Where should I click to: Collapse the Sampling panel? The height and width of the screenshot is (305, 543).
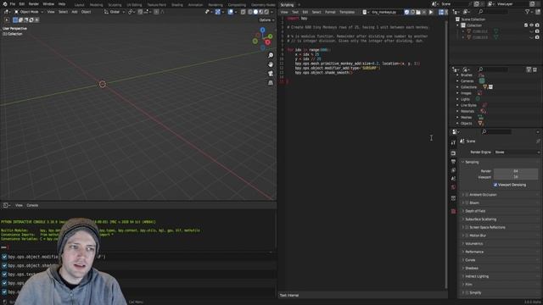tap(472, 162)
